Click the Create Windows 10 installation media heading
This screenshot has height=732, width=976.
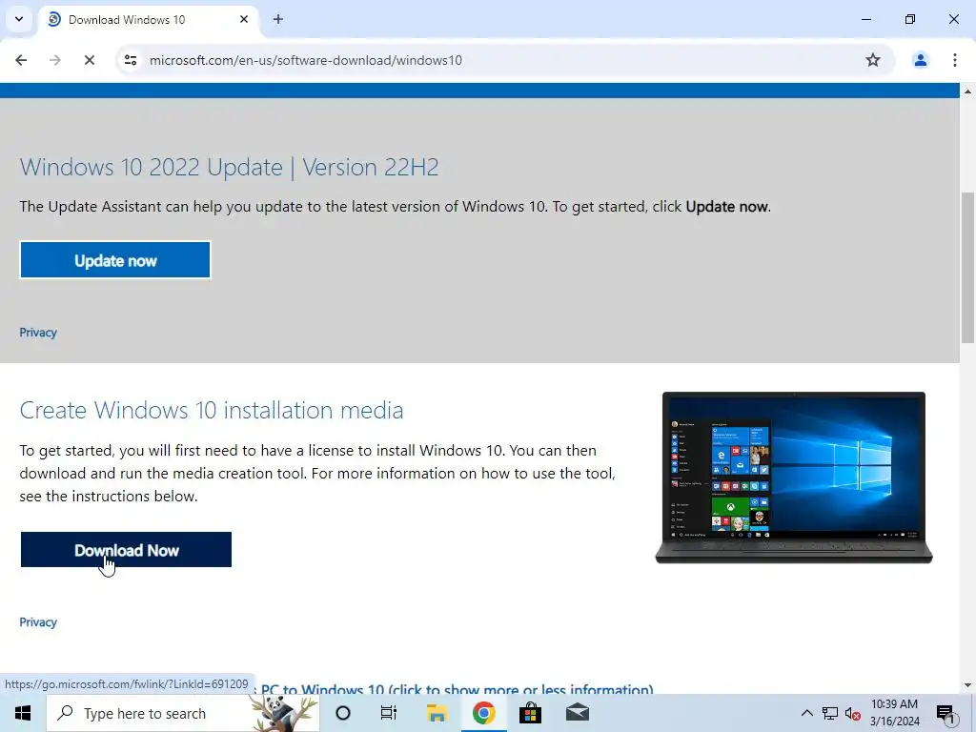click(212, 410)
